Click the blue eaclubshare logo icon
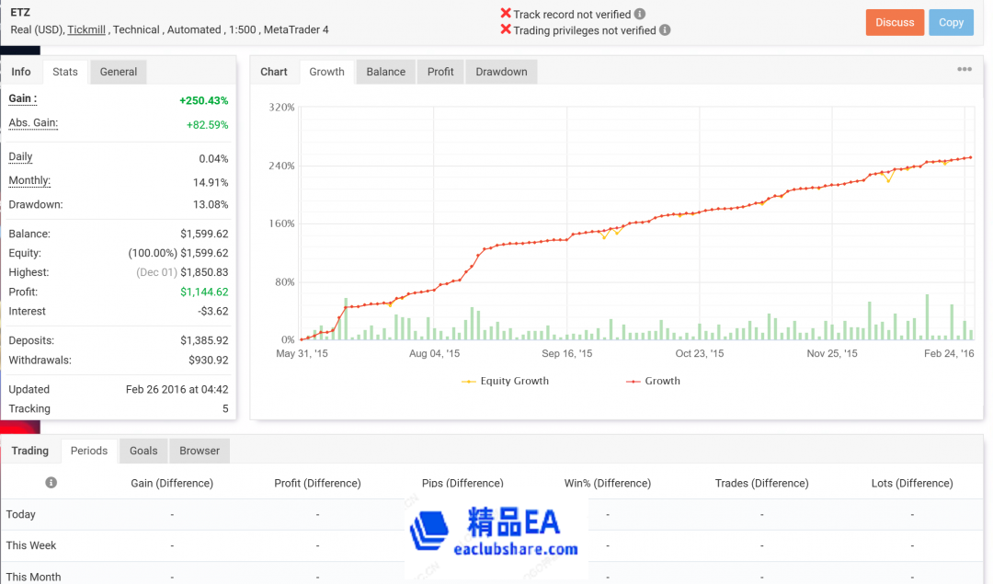 tap(429, 532)
